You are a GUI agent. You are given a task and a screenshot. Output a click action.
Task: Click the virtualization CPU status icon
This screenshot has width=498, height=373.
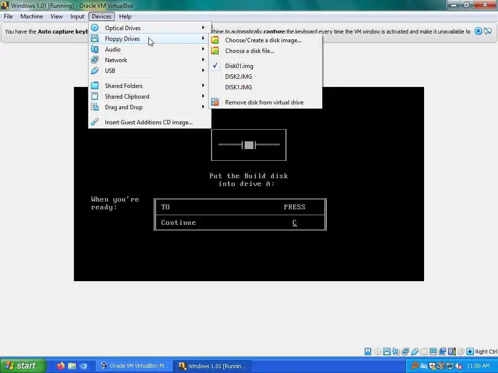pos(452,352)
